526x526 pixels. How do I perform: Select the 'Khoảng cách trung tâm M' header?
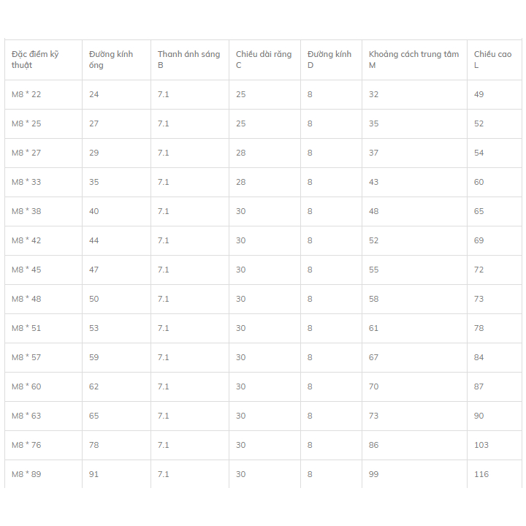(x=413, y=59)
